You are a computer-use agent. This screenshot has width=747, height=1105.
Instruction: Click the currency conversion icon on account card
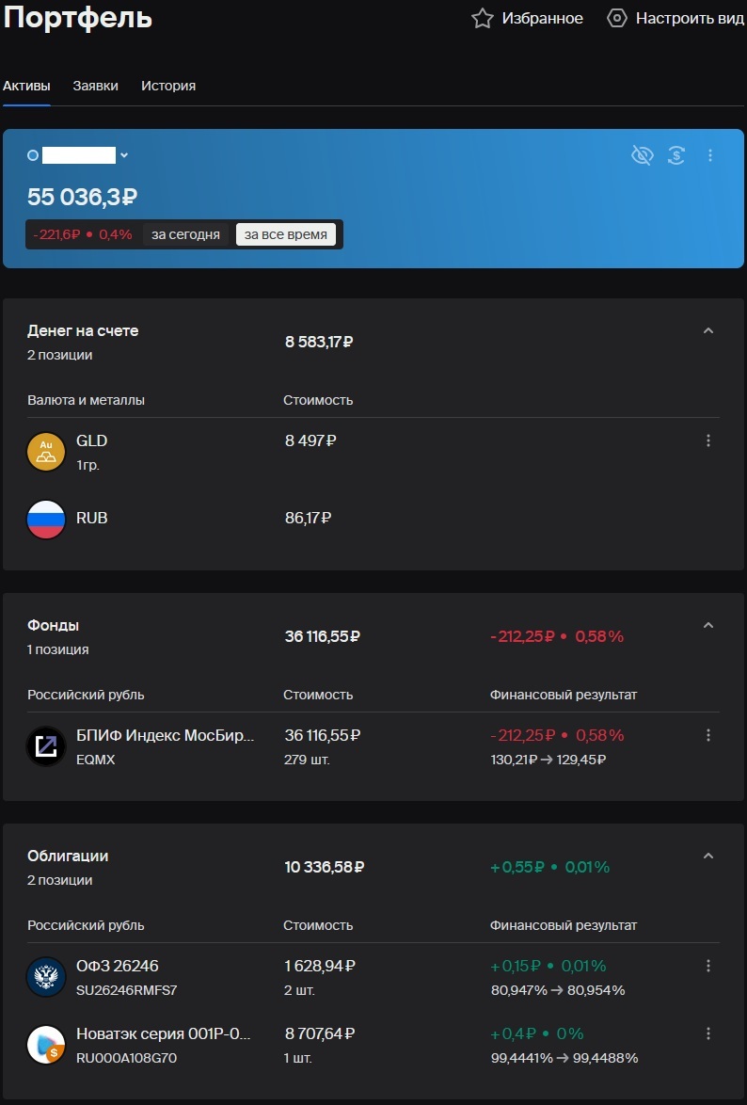[x=675, y=155]
